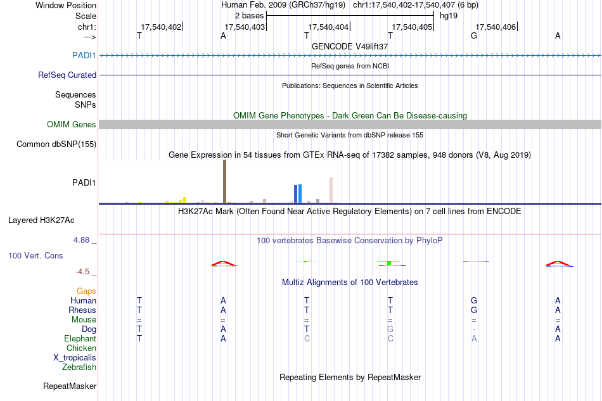This screenshot has height=401, width=602.
Task: Select the Dog alignment row label
Action: (x=89, y=329)
